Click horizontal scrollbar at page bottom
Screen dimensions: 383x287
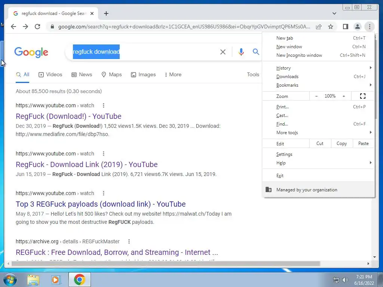click(166, 263)
